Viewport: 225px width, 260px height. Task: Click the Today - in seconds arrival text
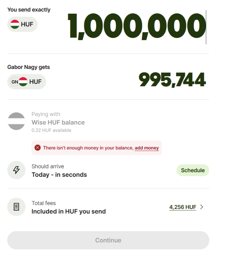(59, 175)
